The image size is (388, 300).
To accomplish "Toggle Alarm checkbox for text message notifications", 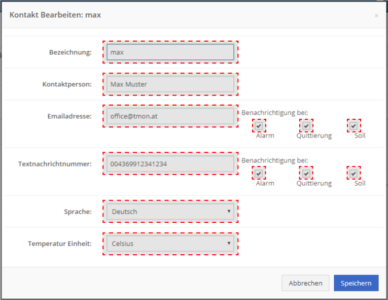I will (x=259, y=174).
